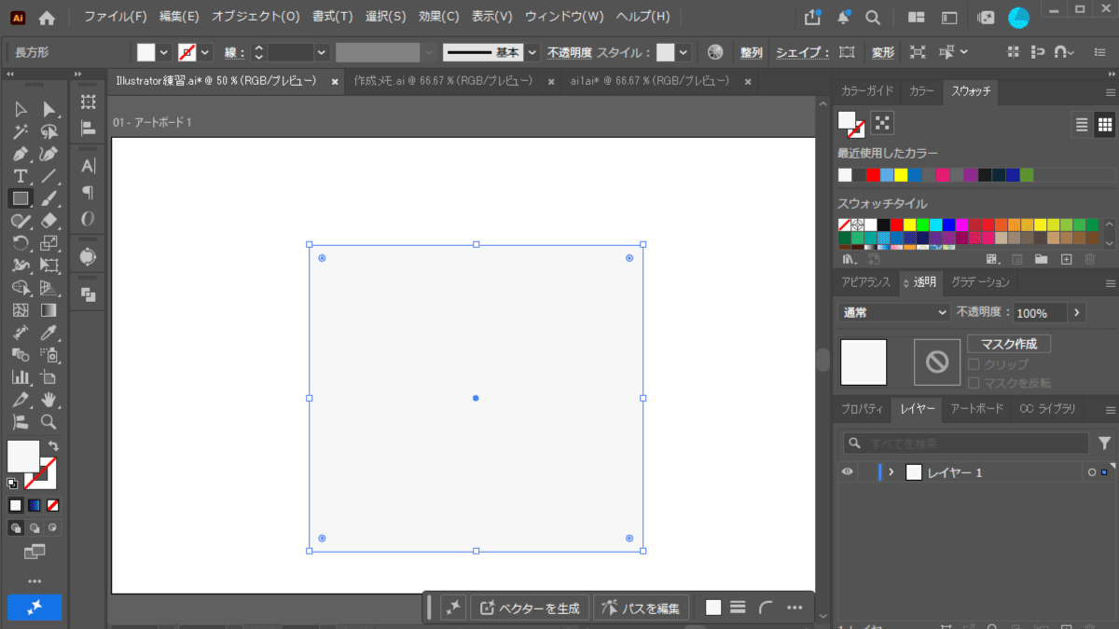Open the blend mode 通常 dropdown

pos(894,312)
